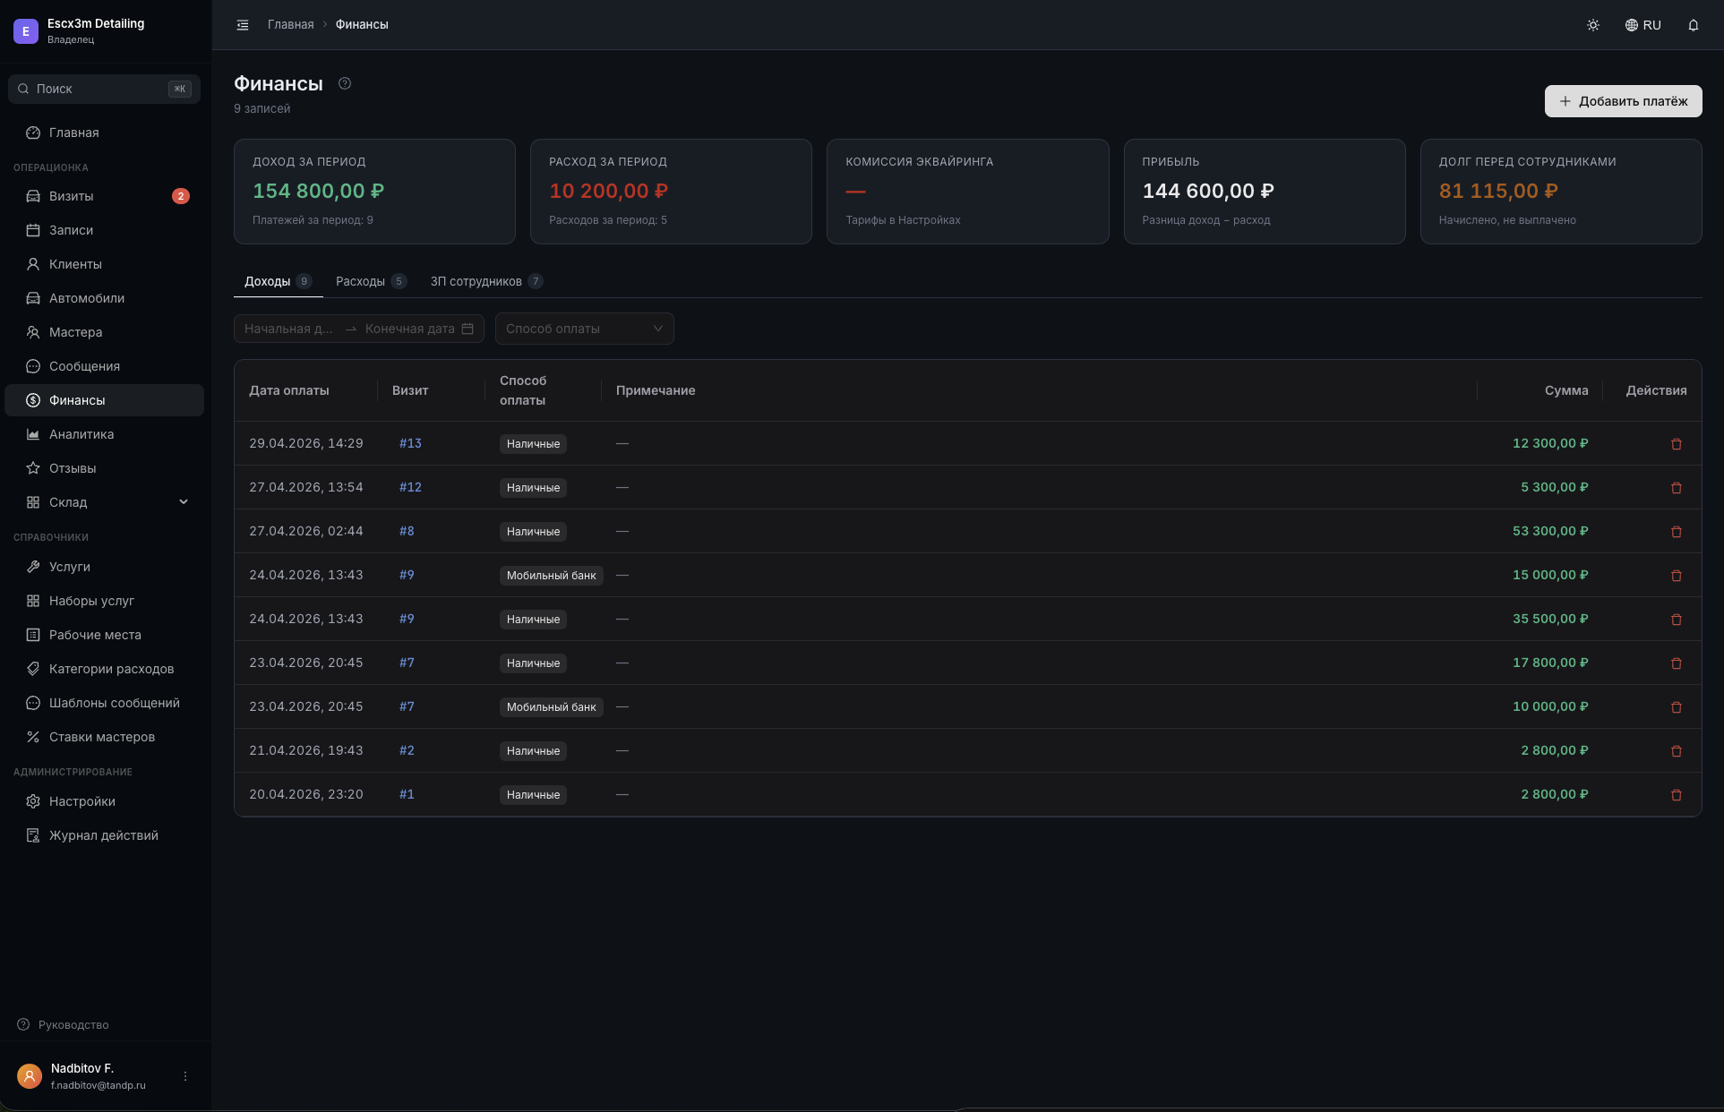Viewport: 1724px width, 1112px height.
Task: Click the Долг перед сотрудниками card
Action: (x=1561, y=192)
